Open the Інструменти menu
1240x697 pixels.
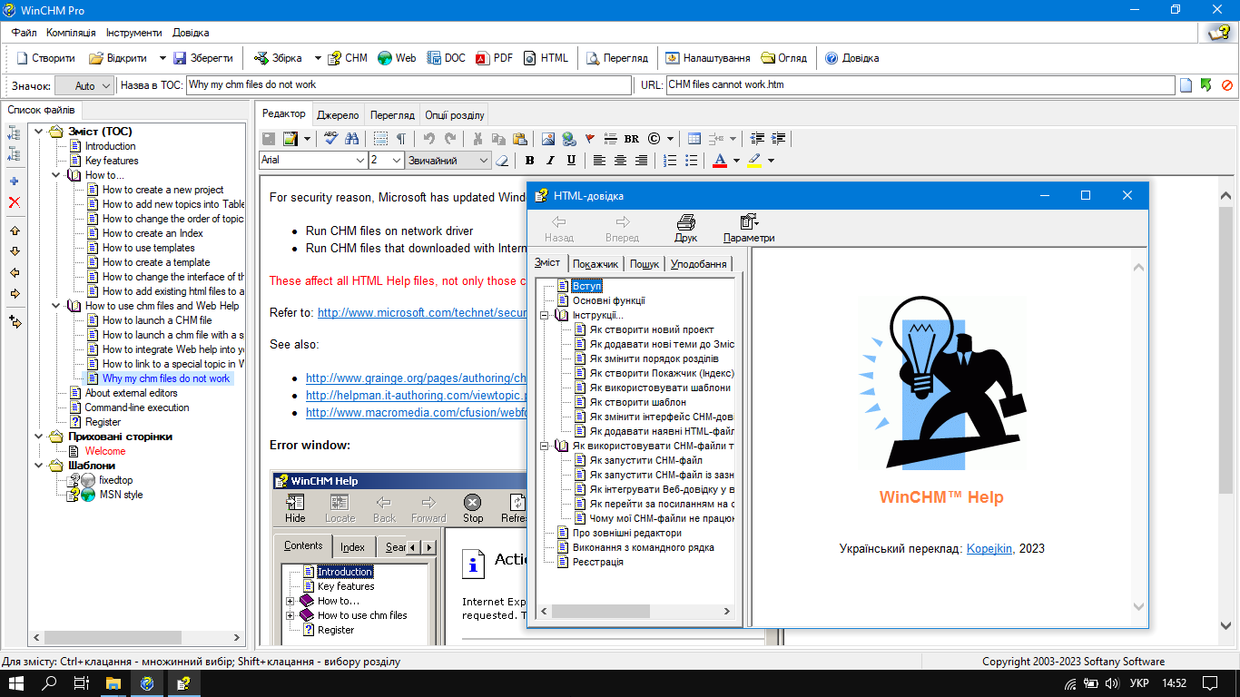click(x=134, y=33)
